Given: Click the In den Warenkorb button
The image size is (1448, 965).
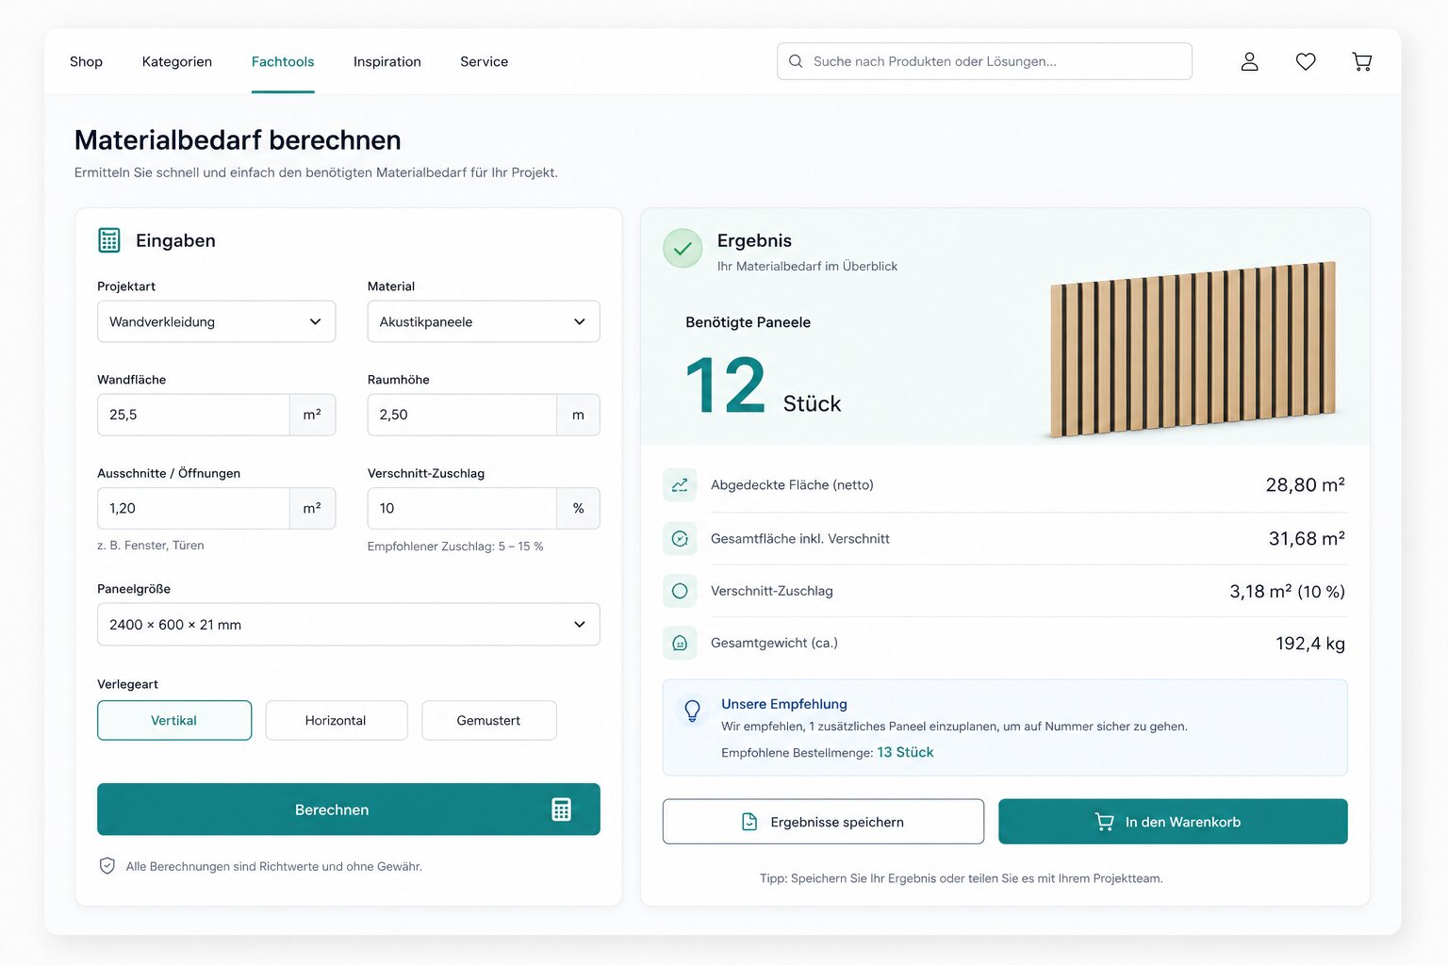Looking at the screenshot, I should pyautogui.click(x=1173, y=822).
